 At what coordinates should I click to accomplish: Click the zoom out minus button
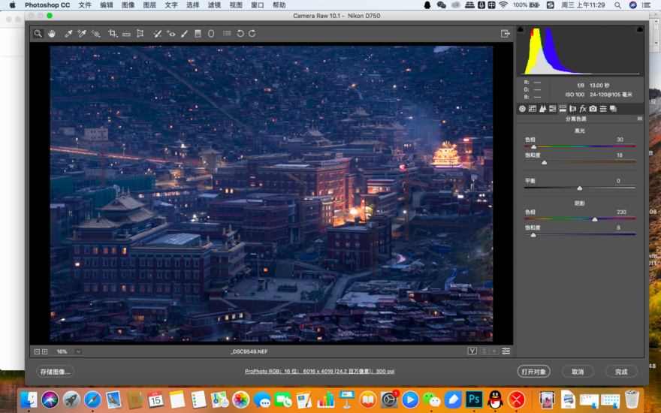pos(37,351)
